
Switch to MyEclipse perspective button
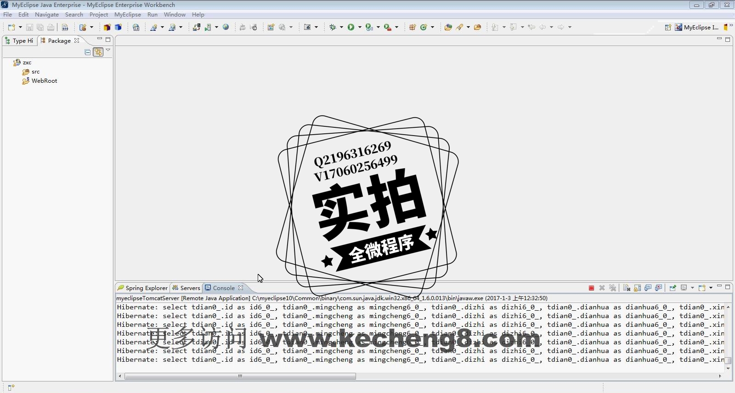697,27
